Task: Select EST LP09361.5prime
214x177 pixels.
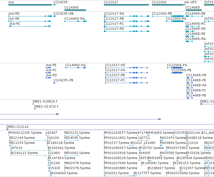Action: click(x=116, y=173)
